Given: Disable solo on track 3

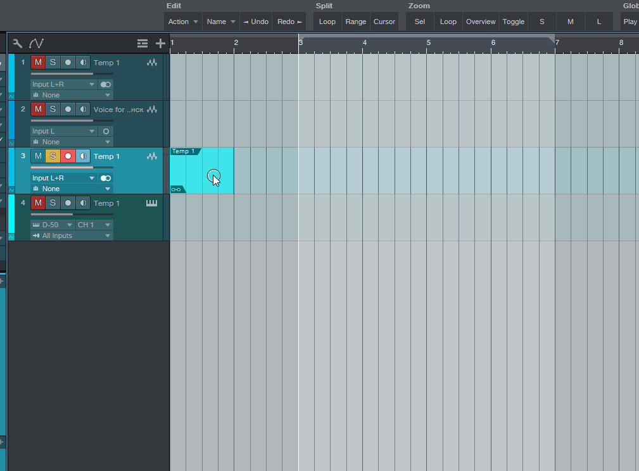Looking at the screenshot, I should pyautogui.click(x=53, y=156).
